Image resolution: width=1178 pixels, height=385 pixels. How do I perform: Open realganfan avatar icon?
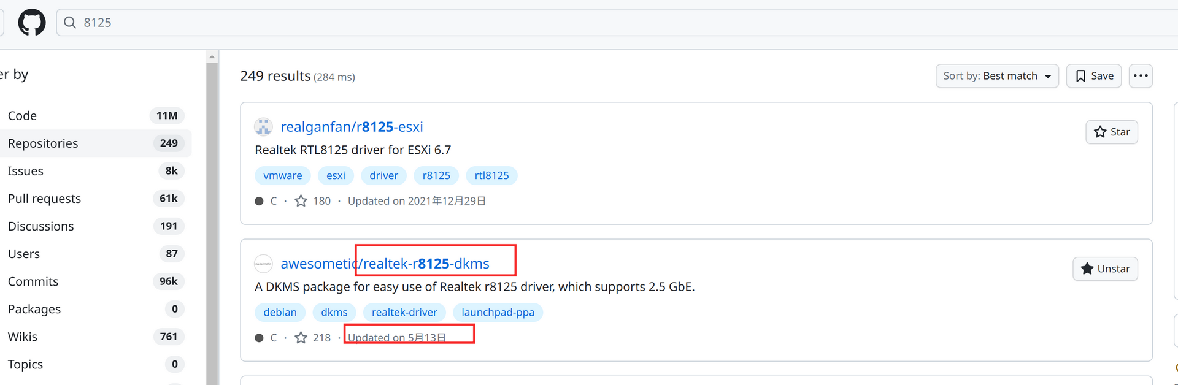click(263, 127)
